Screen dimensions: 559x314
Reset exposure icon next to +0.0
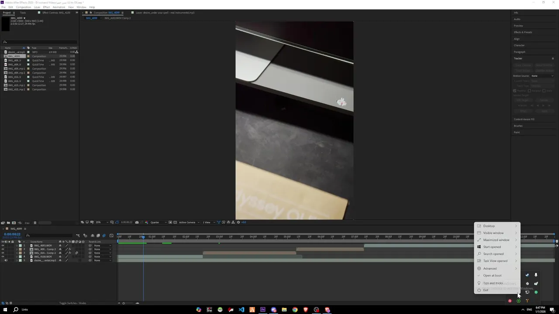pos(238,222)
